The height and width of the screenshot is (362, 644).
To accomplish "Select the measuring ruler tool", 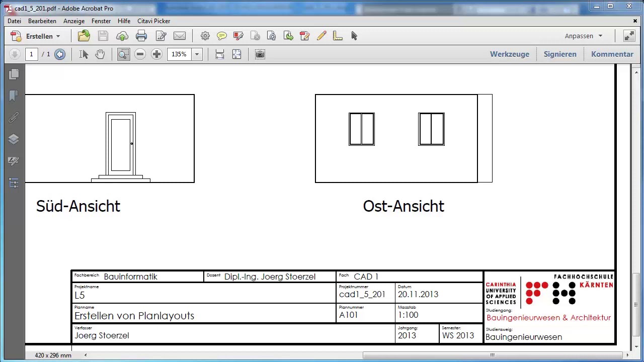I will click(338, 36).
